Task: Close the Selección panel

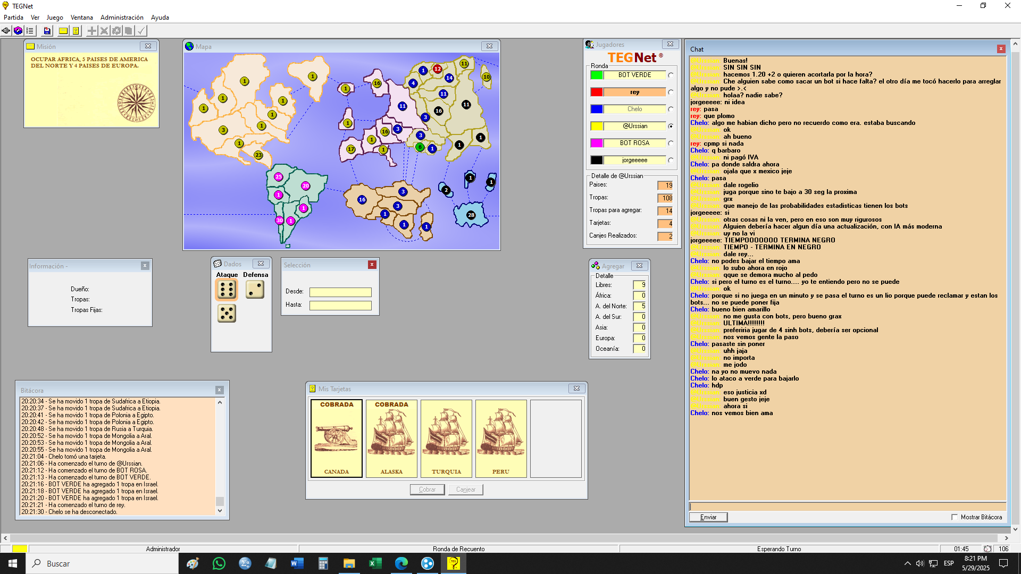Action: [372, 265]
